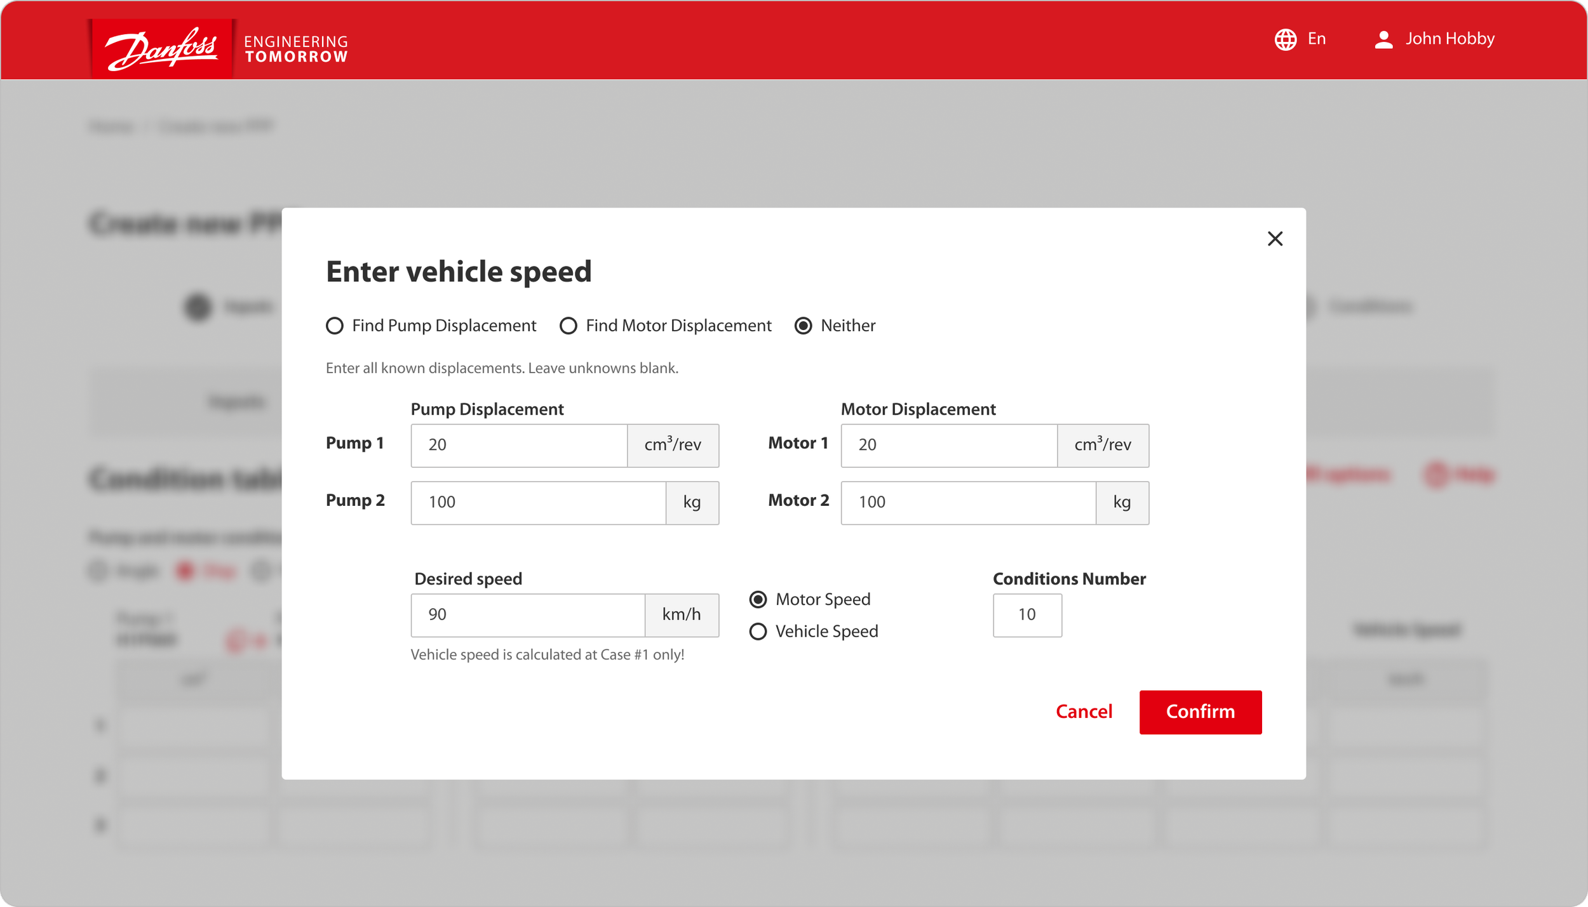Edit the Conditions Number field

click(x=1026, y=614)
